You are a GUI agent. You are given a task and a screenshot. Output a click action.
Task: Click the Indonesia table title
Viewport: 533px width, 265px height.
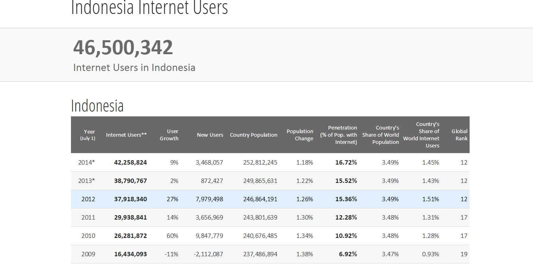(97, 106)
